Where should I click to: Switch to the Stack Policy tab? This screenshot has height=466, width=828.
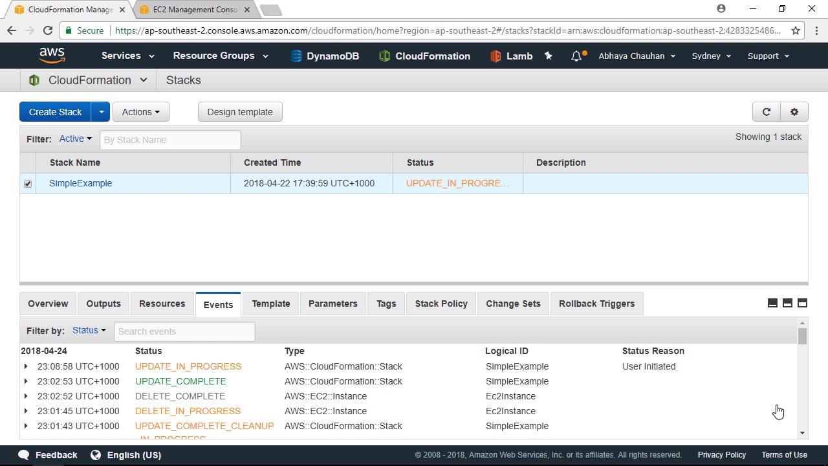441,304
